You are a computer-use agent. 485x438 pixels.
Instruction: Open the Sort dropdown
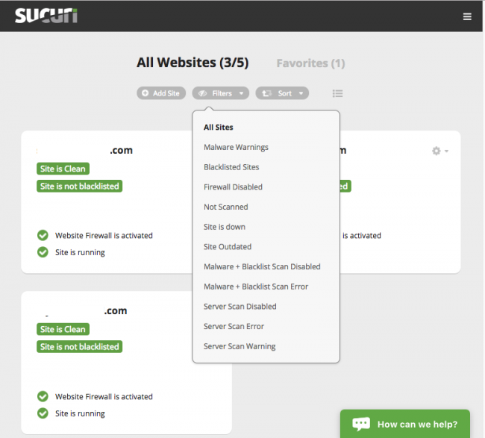[x=282, y=93]
